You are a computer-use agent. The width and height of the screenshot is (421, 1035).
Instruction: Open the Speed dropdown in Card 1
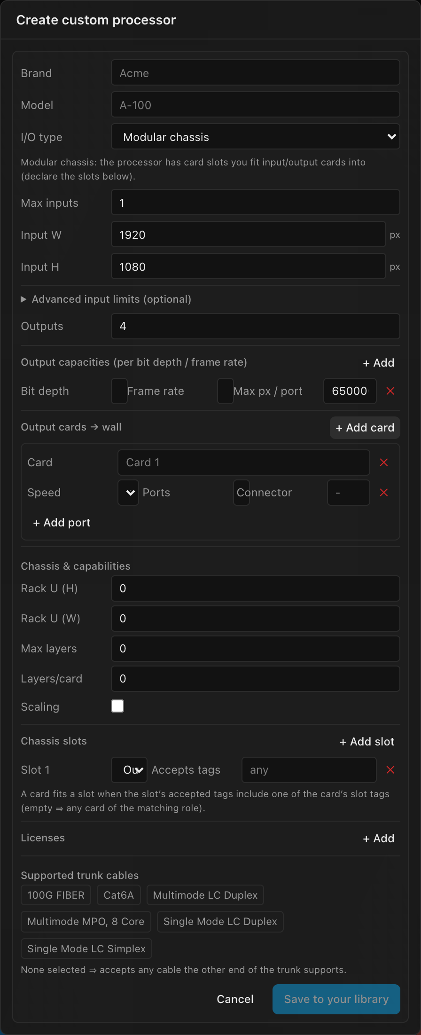[128, 493]
